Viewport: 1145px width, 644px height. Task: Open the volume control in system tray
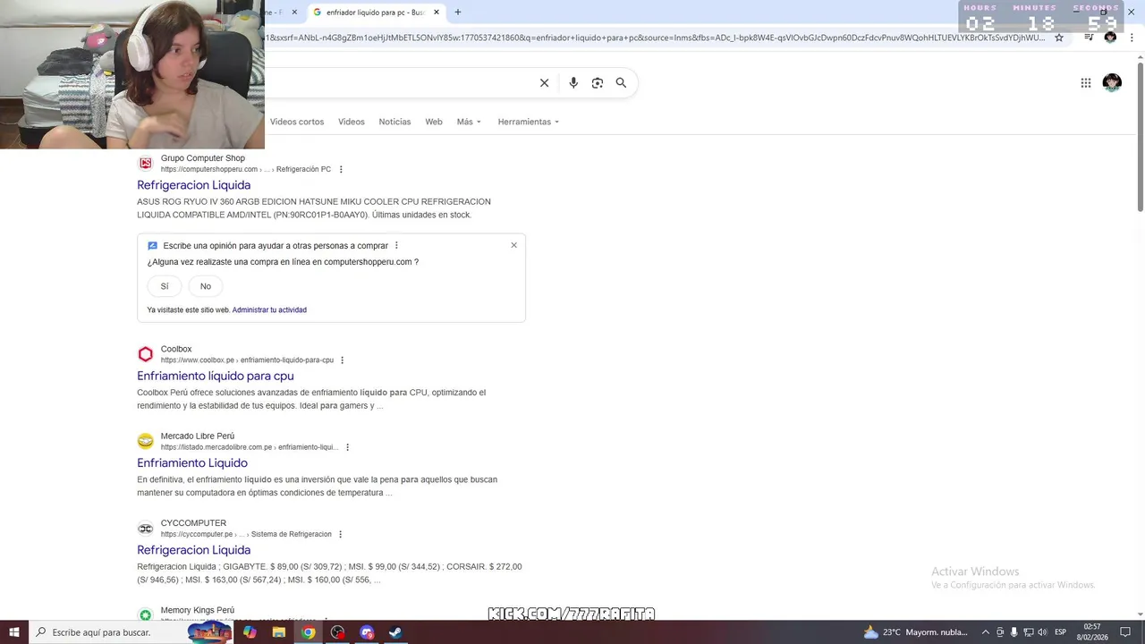pos(1042,632)
